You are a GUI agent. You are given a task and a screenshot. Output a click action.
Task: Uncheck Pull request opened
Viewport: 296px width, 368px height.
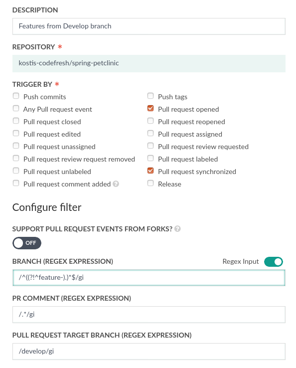coord(150,108)
